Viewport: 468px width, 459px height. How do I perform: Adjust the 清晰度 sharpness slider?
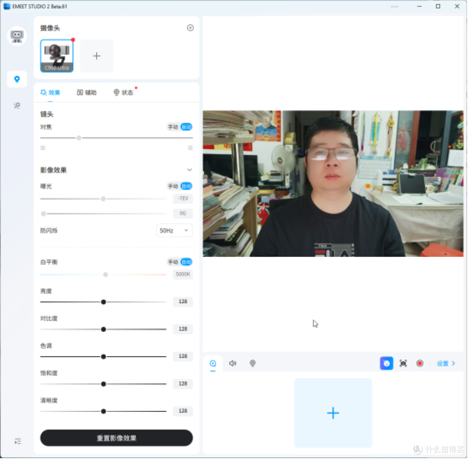pyautogui.click(x=103, y=412)
